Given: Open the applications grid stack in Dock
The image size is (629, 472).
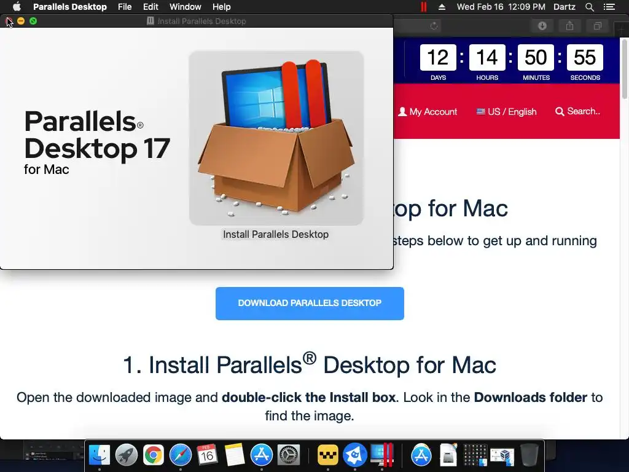Looking at the screenshot, I should tap(475, 455).
